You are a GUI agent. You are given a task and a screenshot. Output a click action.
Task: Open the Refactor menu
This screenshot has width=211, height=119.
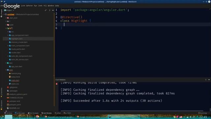[x=29, y=6]
